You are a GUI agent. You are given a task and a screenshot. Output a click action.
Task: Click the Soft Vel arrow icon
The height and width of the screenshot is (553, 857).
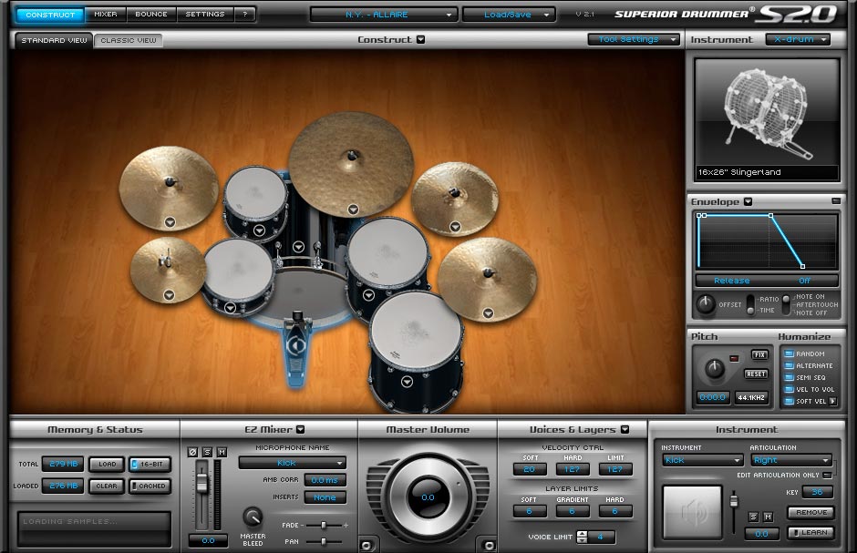pyautogui.click(x=833, y=401)
